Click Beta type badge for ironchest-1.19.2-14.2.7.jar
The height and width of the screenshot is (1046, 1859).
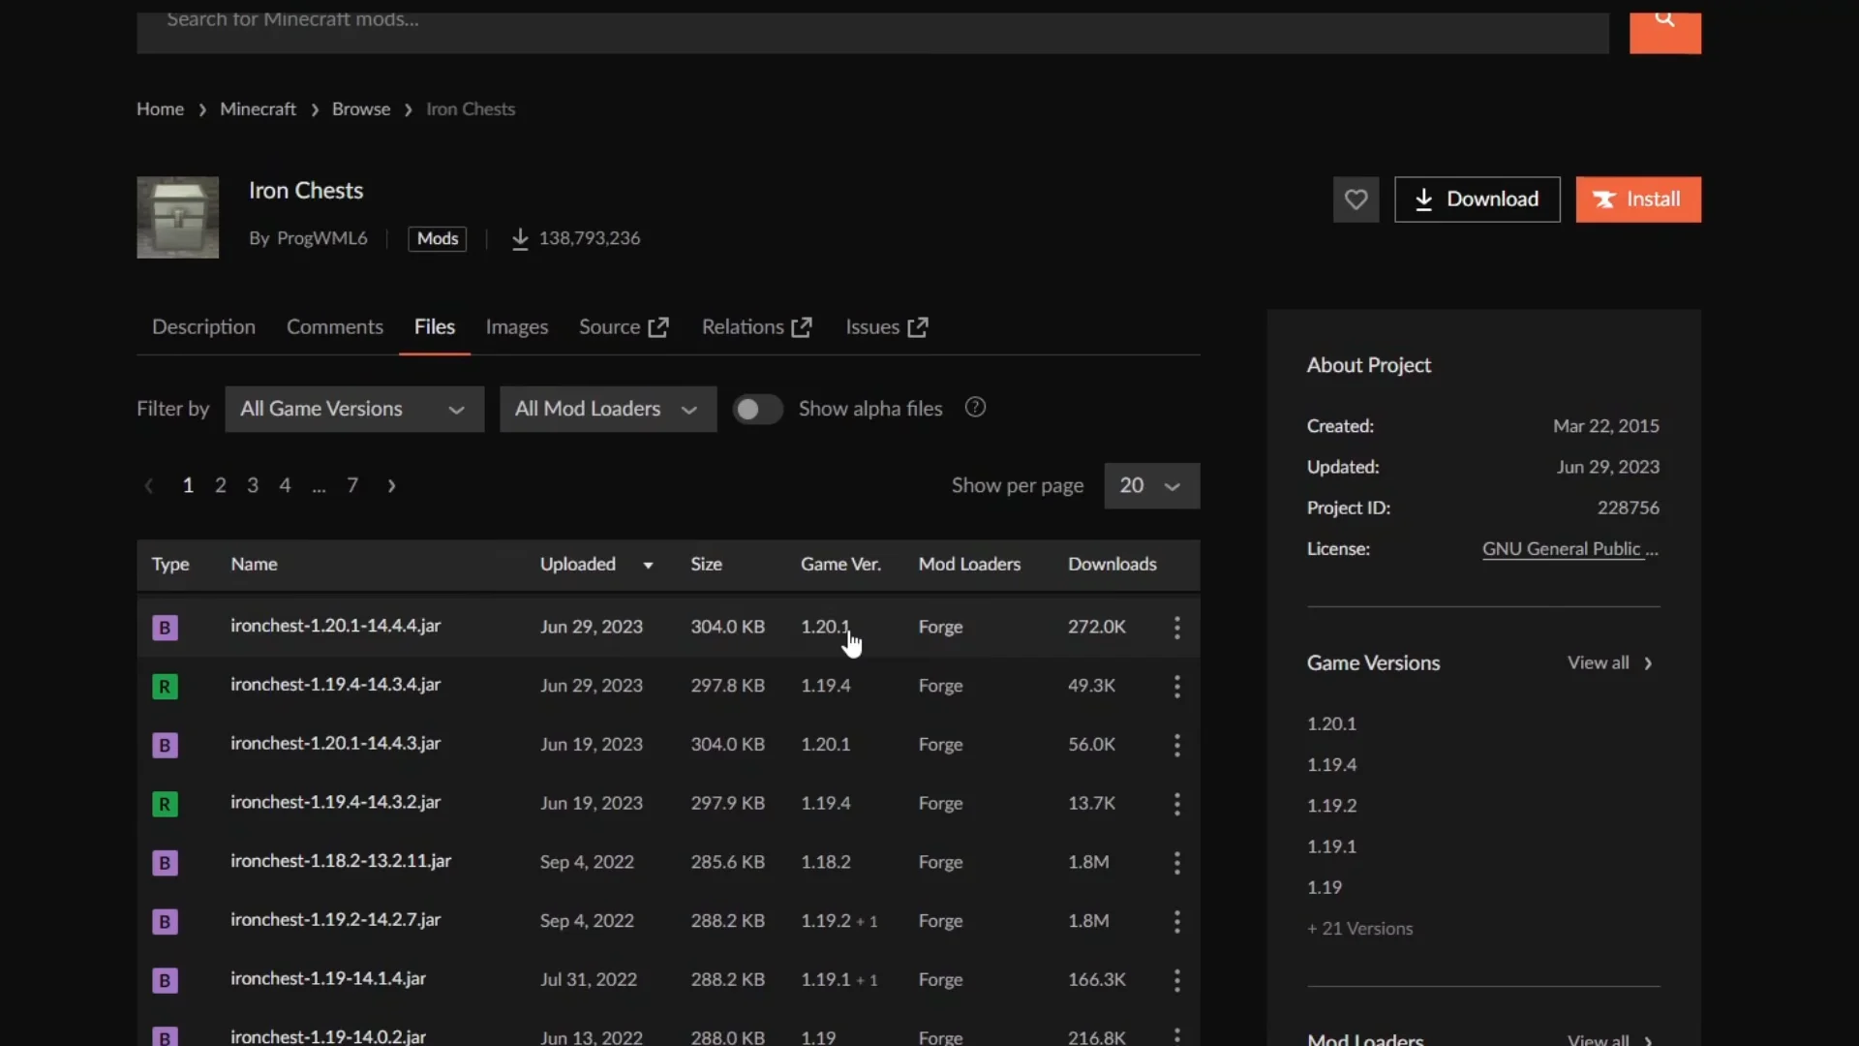pyautogui.click(x=165, y=921)
